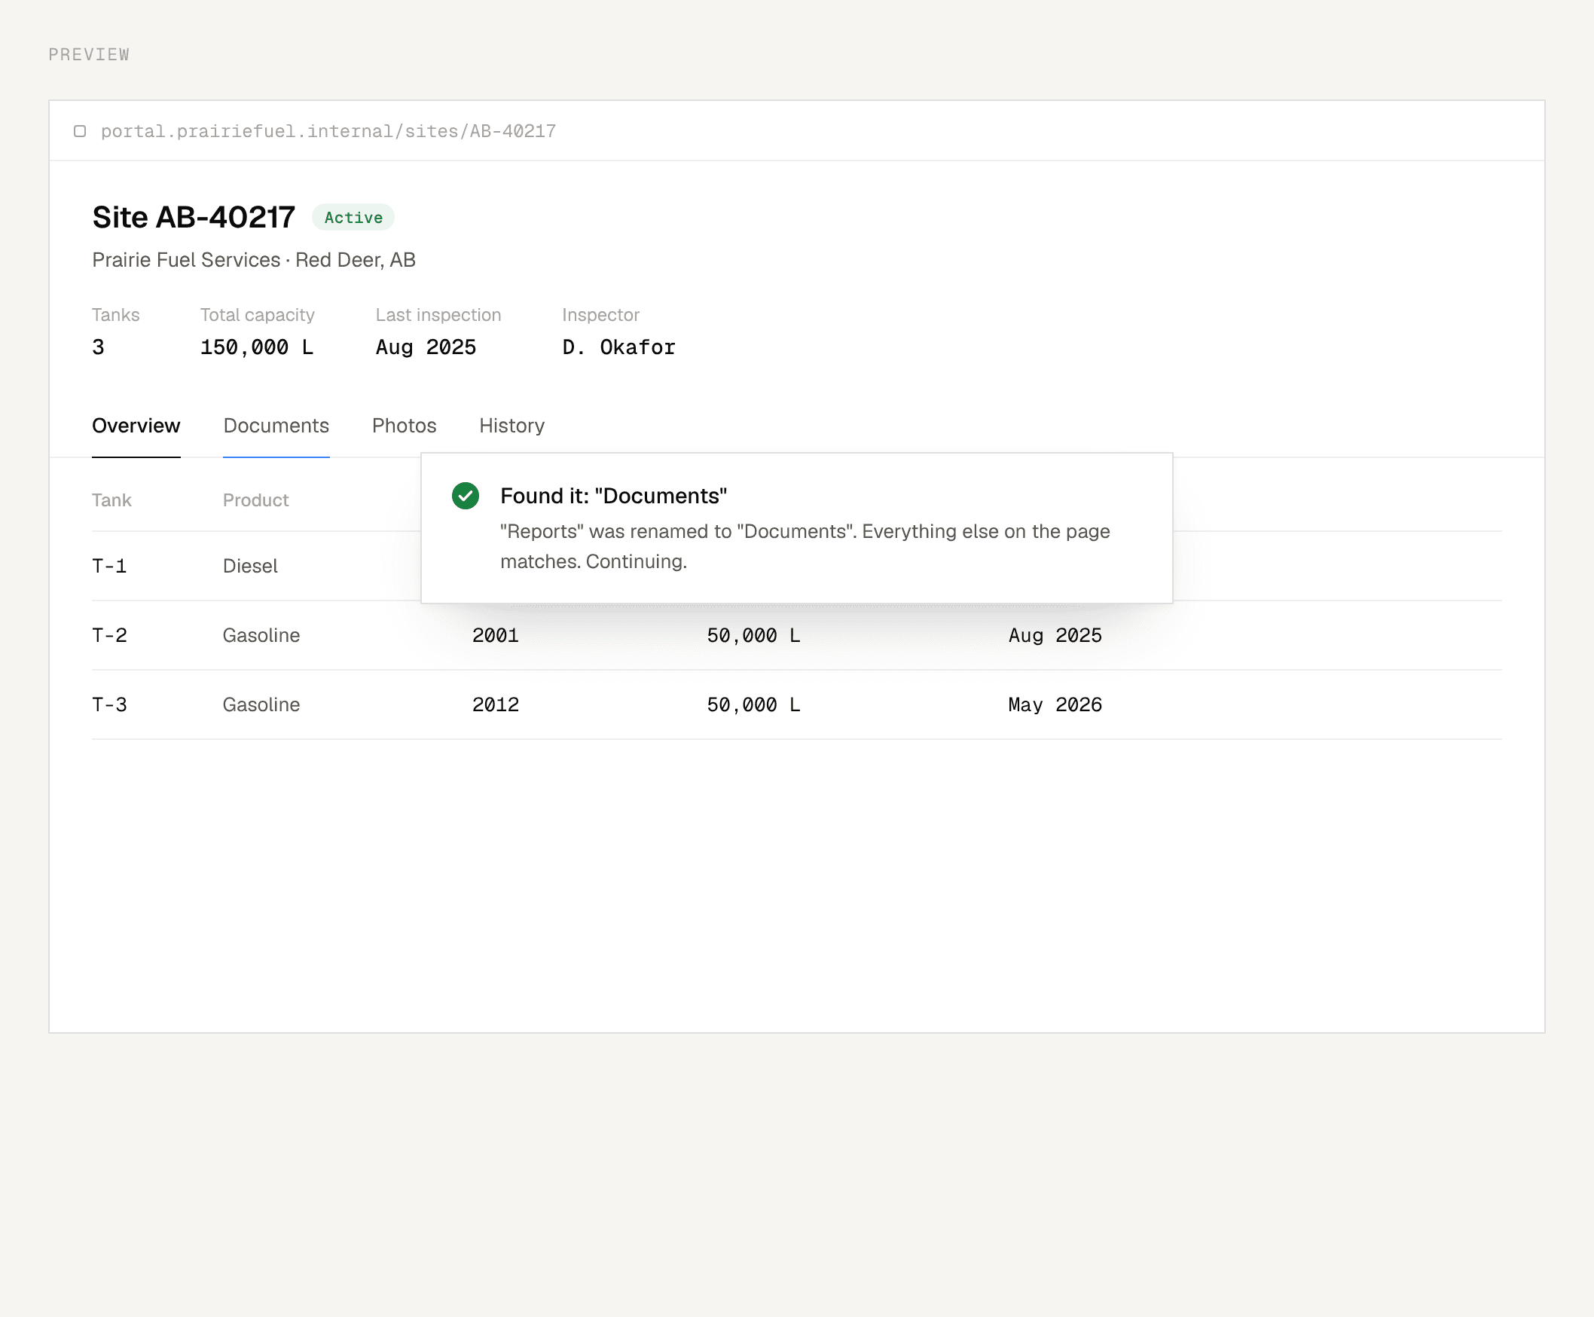Screen dimensions: 1594x1317
Task: Click inspector name D. Okafor
Action: [x=618, y=347]
